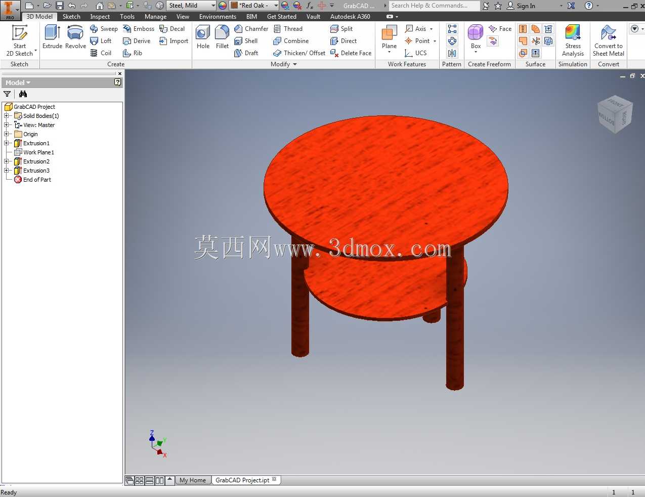Click the ViewCube navigation cube

point(614,114)
